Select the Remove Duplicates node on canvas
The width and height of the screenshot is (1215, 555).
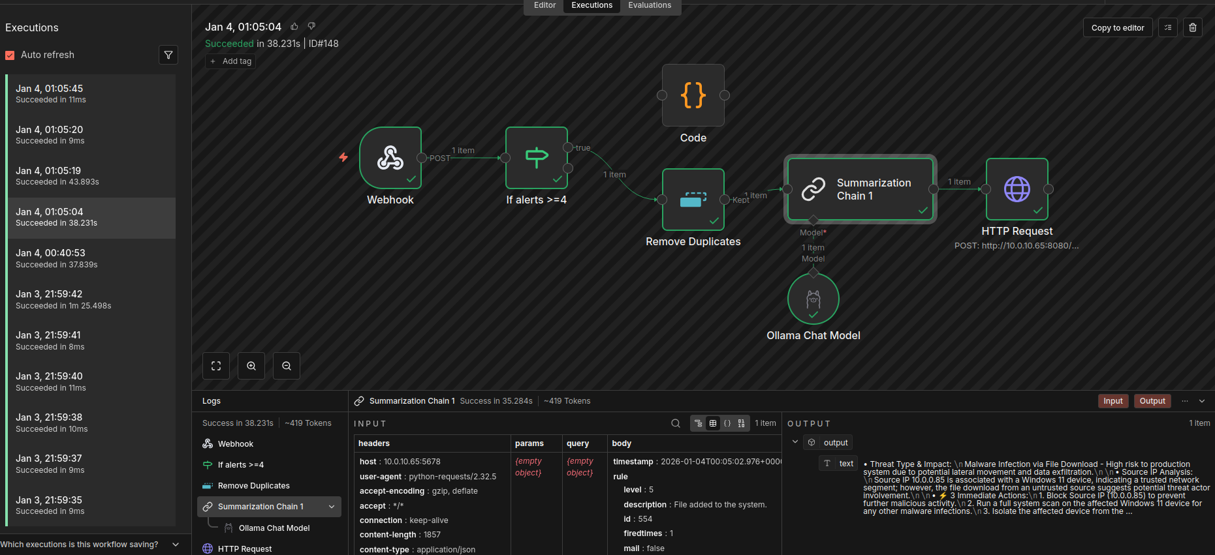pos(693,200)
